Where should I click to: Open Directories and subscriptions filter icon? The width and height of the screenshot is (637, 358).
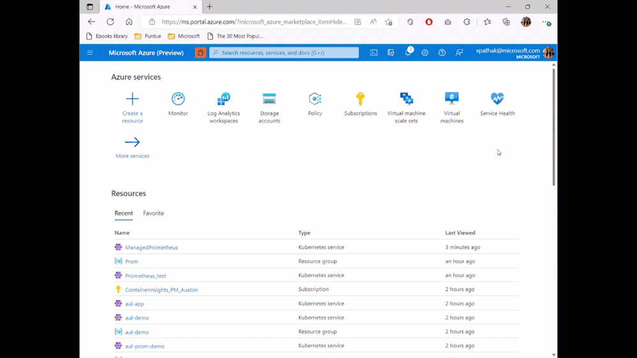pyautogui.click(x=391, y=53)
